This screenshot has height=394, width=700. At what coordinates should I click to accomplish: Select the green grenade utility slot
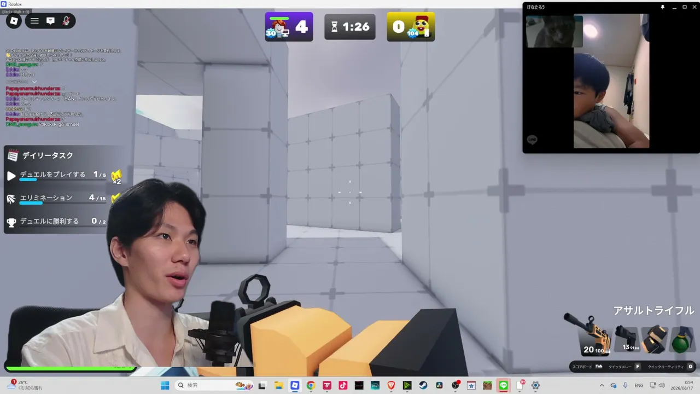[681, 339]
